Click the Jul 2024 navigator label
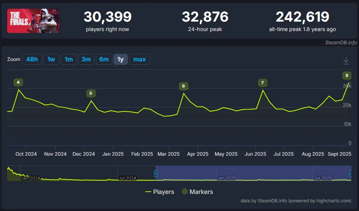The width and height of the screenshot is (359, 211). pyautogui.click(x=127, y=178)
